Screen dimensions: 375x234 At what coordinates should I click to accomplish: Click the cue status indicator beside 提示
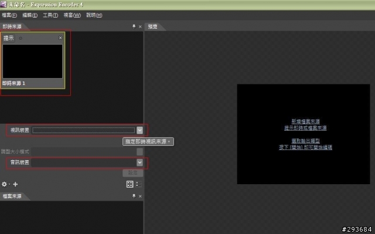pyautogui.click(x=21, y=38)
